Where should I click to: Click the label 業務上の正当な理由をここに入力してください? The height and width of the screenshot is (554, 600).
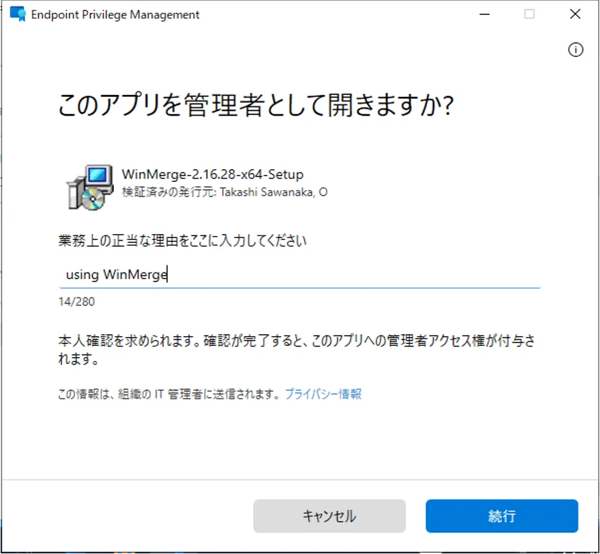(x=182, y=241)
